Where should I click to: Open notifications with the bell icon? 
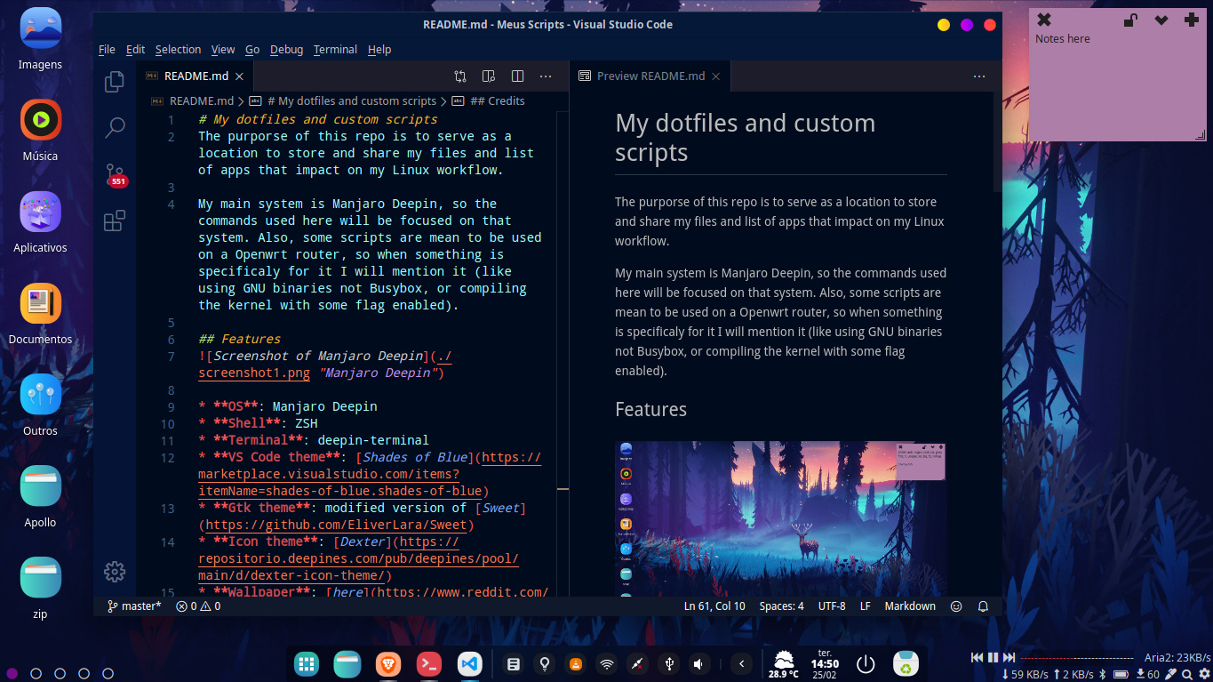983,606
